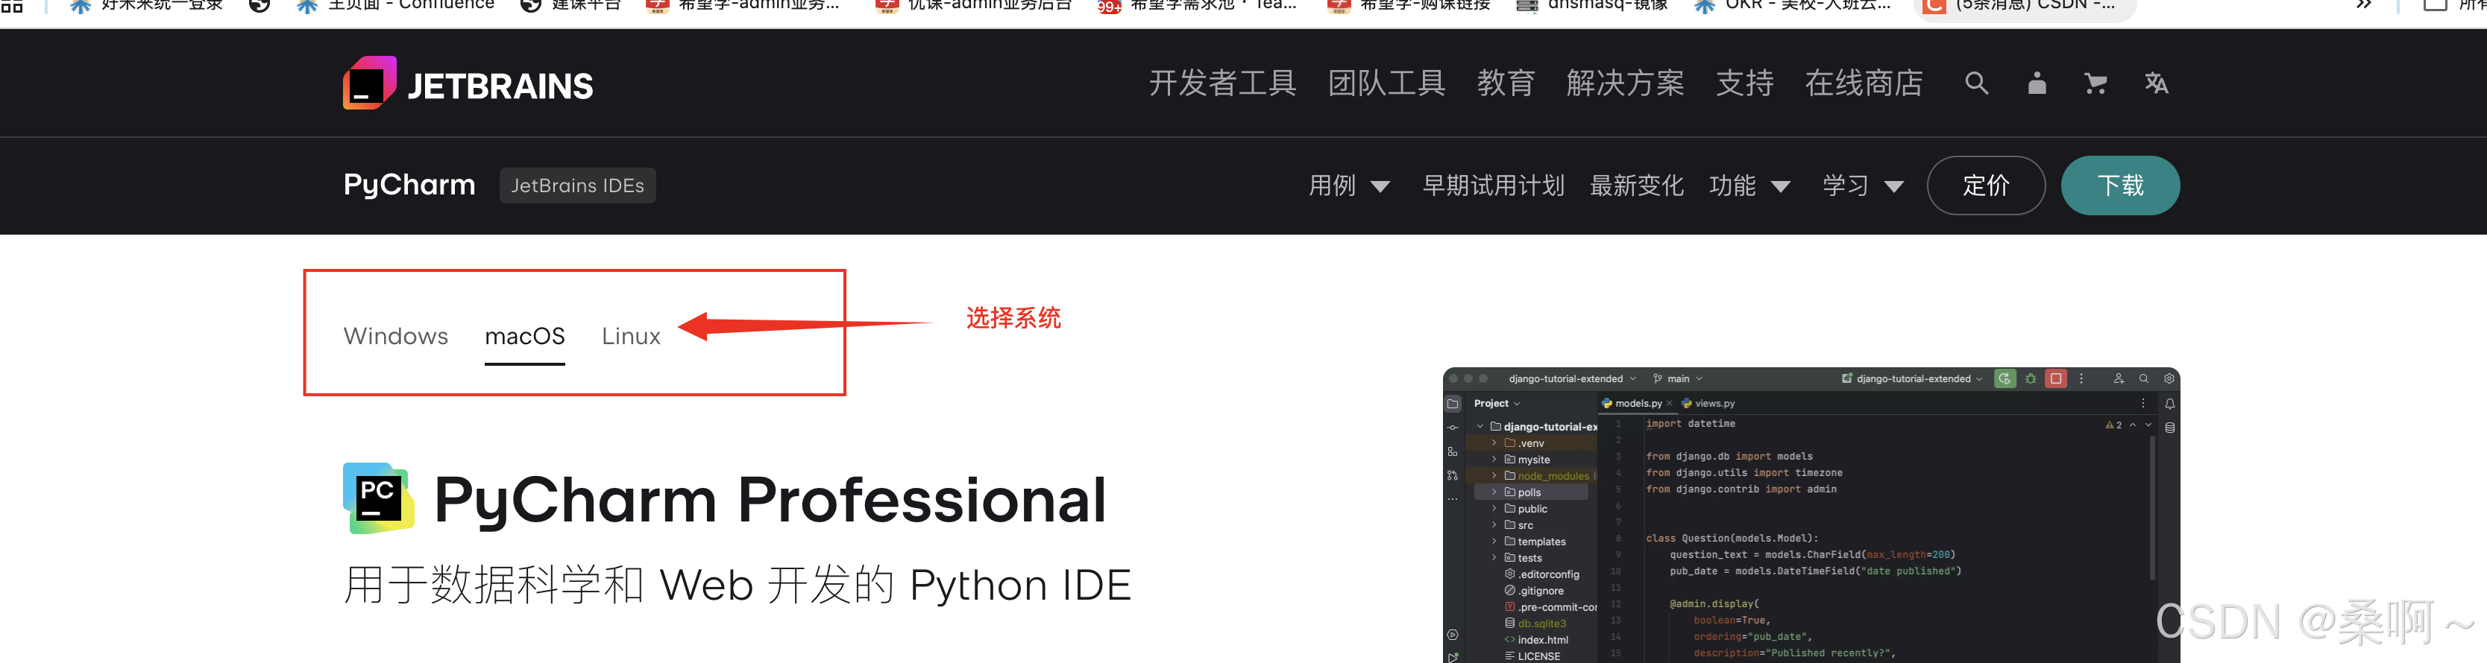The image size is (2487, 663).
Task: Open the 教育 menu
Action: 1505,83
